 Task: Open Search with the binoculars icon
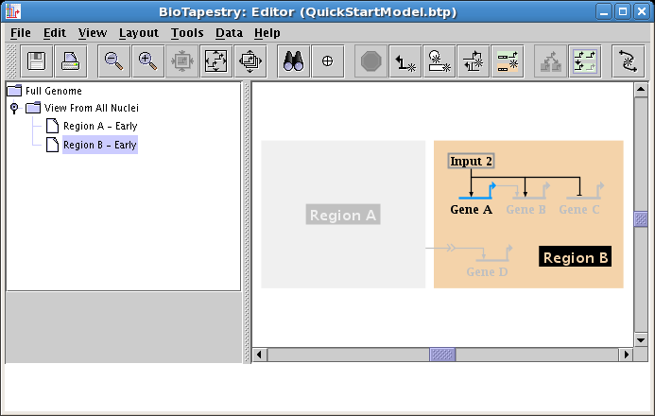click(x=294, y=61)
